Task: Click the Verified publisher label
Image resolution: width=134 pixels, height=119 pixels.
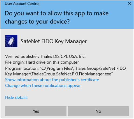Action: point(22,57)
